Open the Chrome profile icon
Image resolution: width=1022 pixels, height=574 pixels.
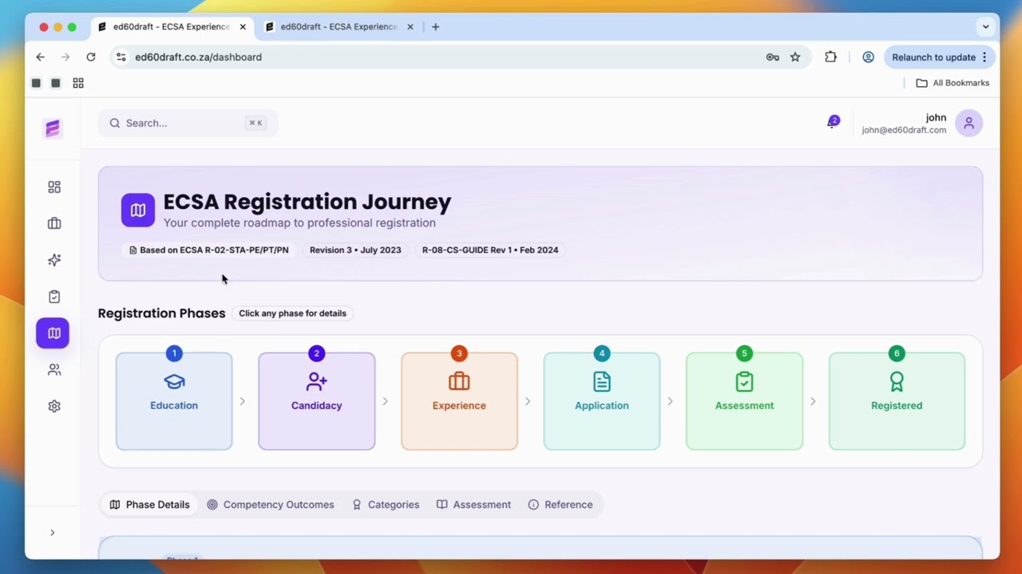(868, 57)
